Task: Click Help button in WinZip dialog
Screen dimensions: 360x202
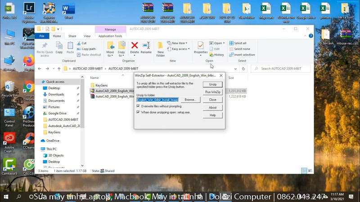Action: coord(212,115)
